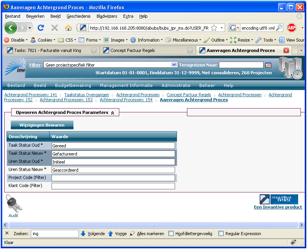Click the horizontal scrollbar thumb

[x=153, y=225]
